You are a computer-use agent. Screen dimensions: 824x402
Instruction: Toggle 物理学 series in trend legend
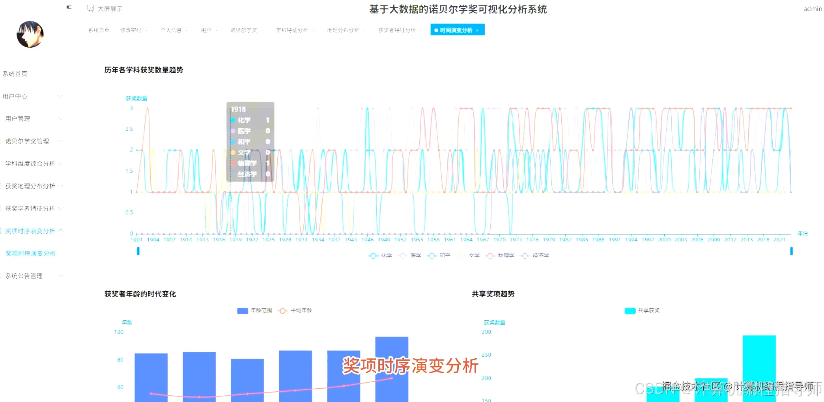tap(500, 255)
